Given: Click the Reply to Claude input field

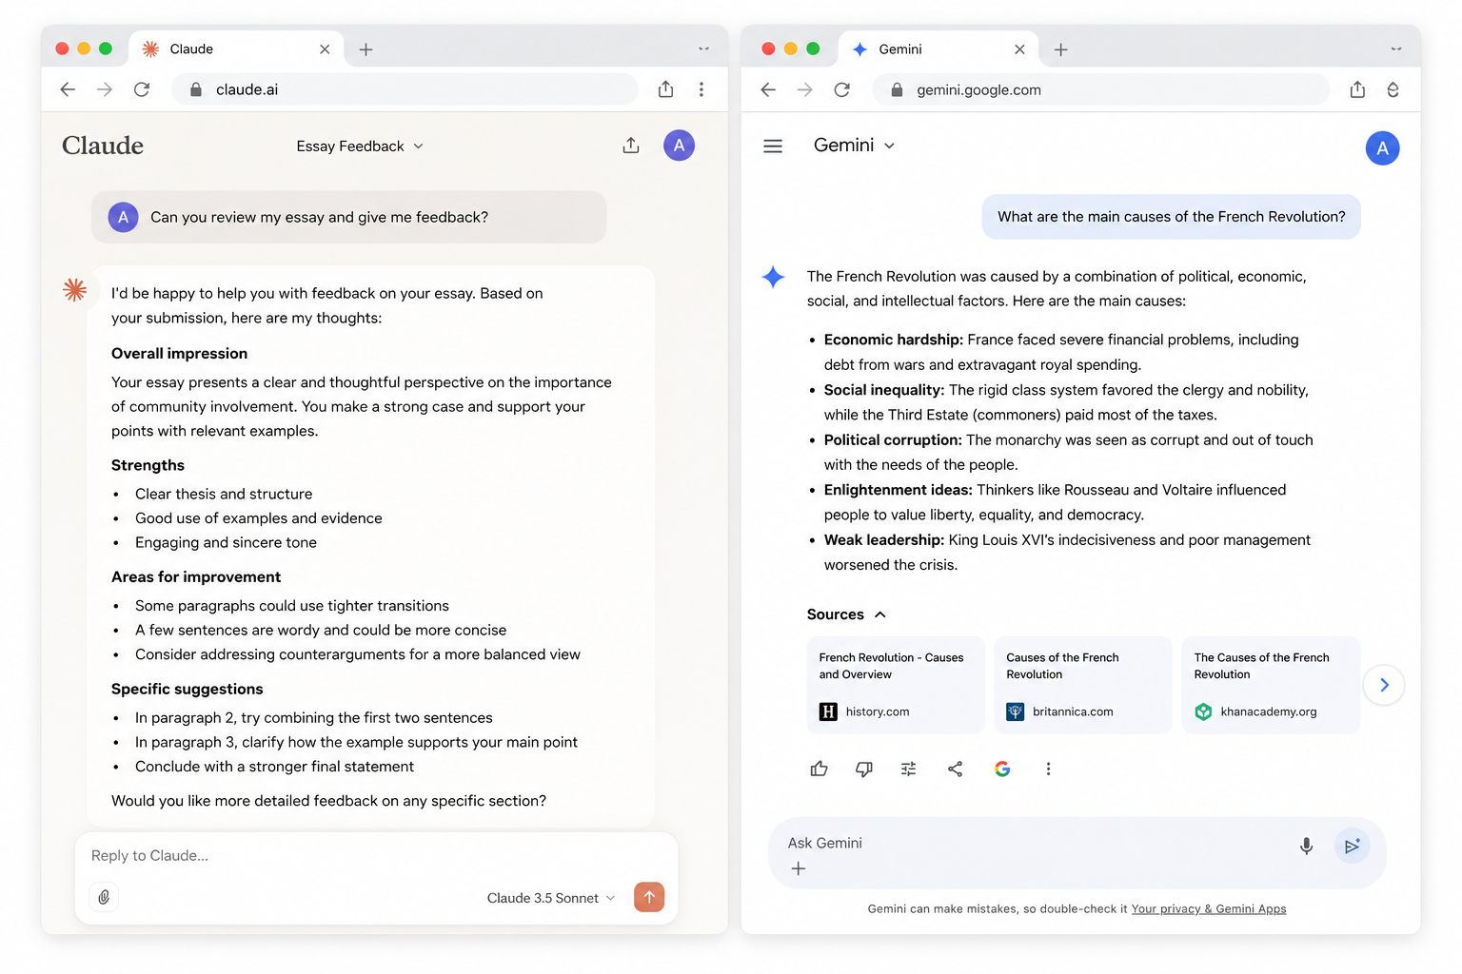Looking at the screenshot, I should click(x=376, y=856).
